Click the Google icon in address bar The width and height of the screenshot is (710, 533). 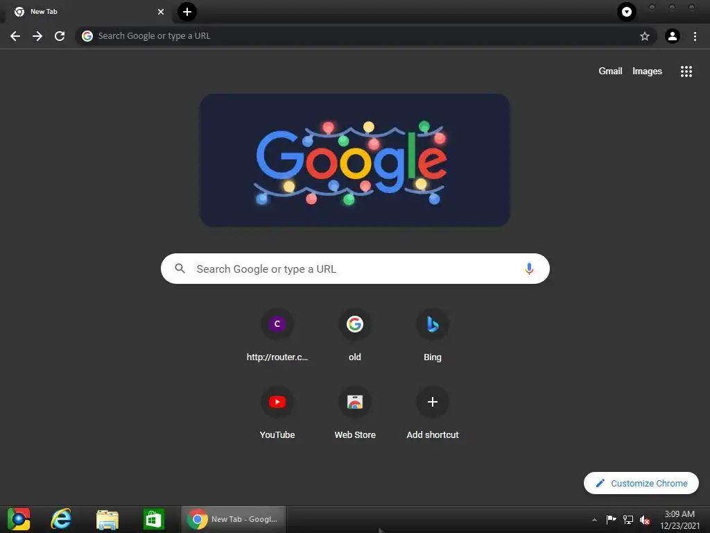click(x=87, y=36)
